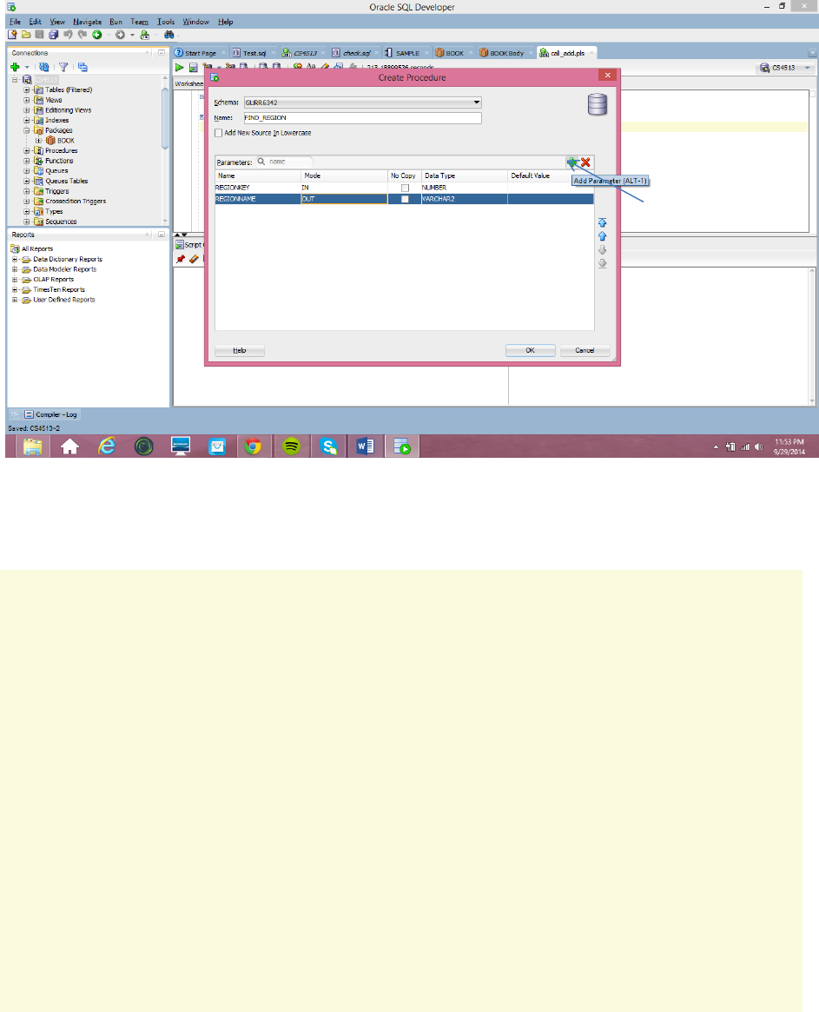Image resolution: width=819 pixels, height=1012 pixels.
Task: Open the Compiler - Log tab
Action: (x=50, y=414)
